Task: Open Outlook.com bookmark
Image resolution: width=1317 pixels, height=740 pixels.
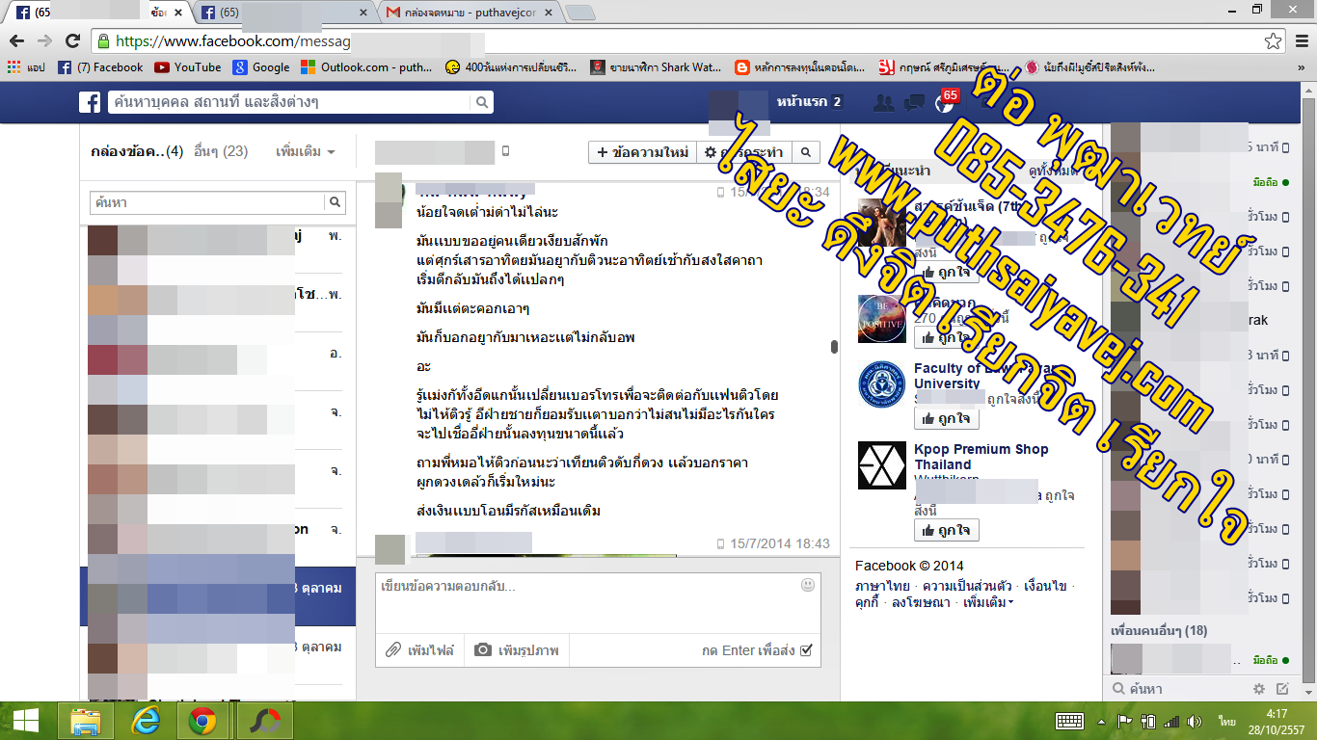Action: point(367,67)
